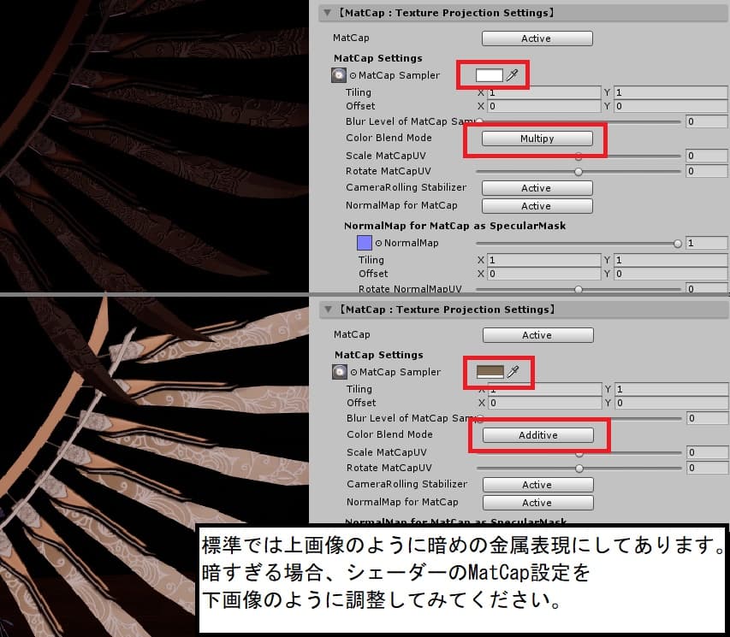Click lower MatCap Sampler Offset Y field

(672, 403)
